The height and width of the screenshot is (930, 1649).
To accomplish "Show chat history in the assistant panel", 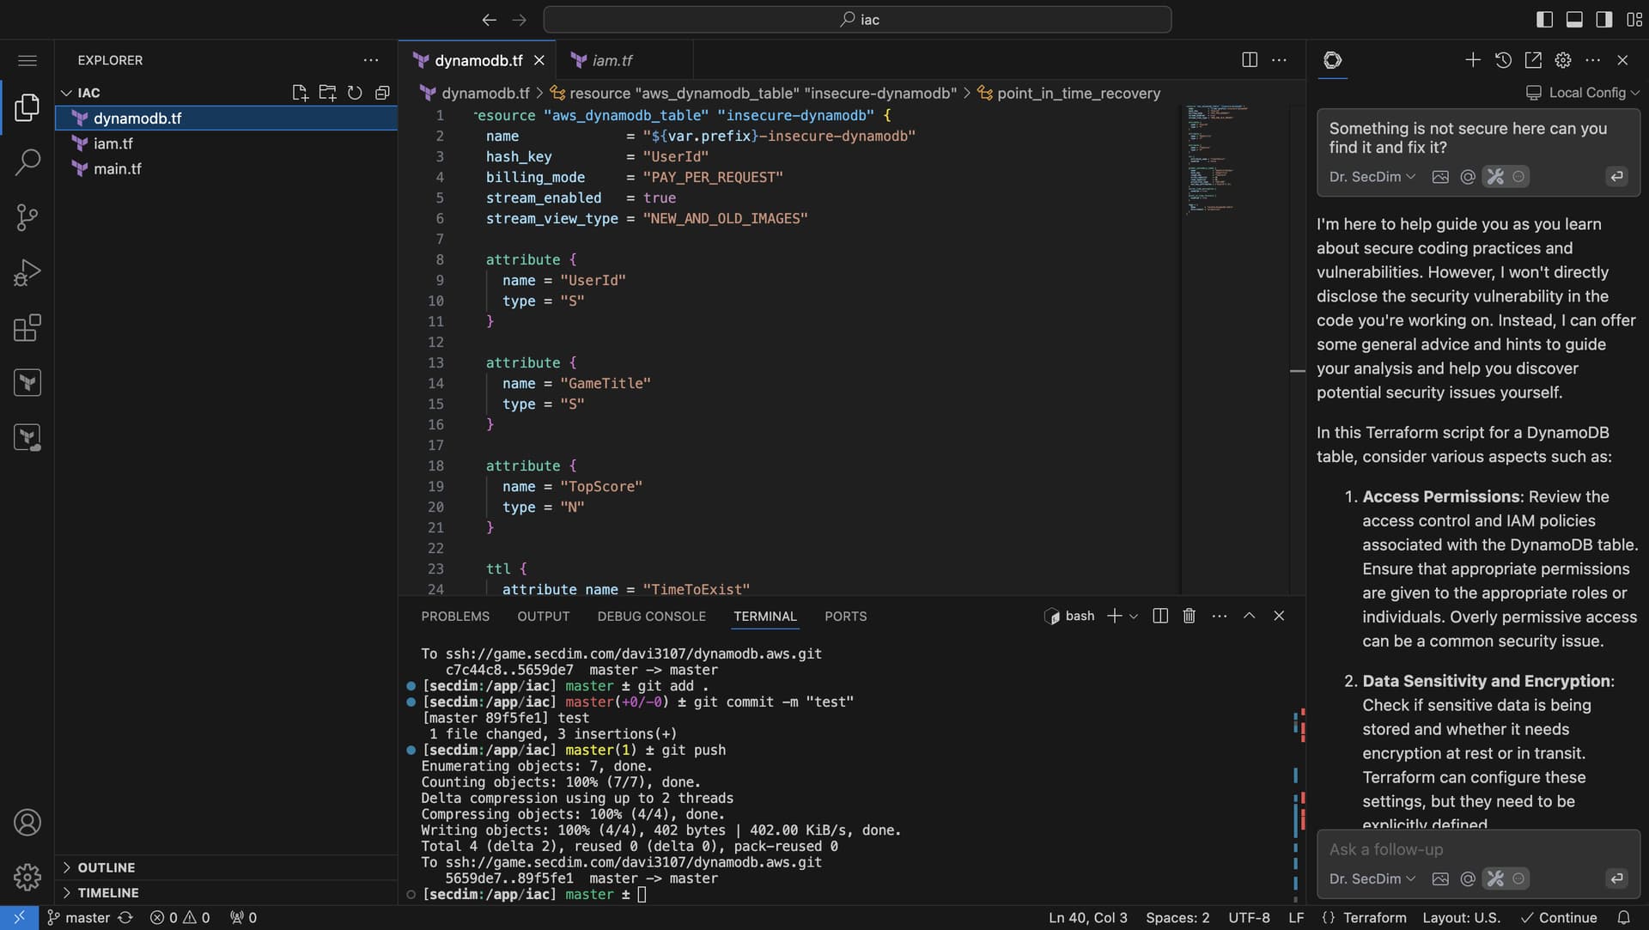I will tap(1503, 60).
